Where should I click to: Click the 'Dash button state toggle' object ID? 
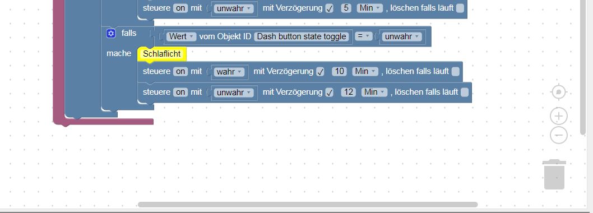click(x=302, y=36)
